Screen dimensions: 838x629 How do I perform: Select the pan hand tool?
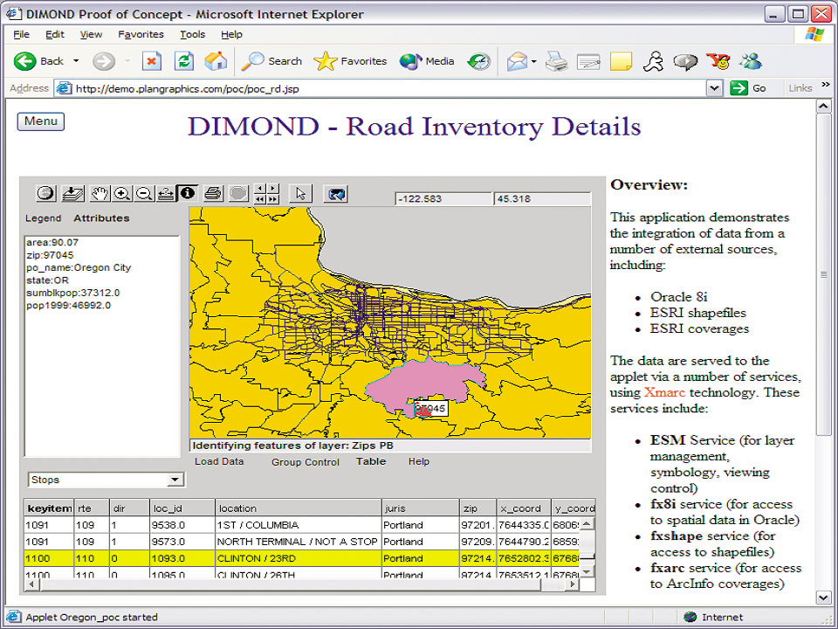point(100,193)
